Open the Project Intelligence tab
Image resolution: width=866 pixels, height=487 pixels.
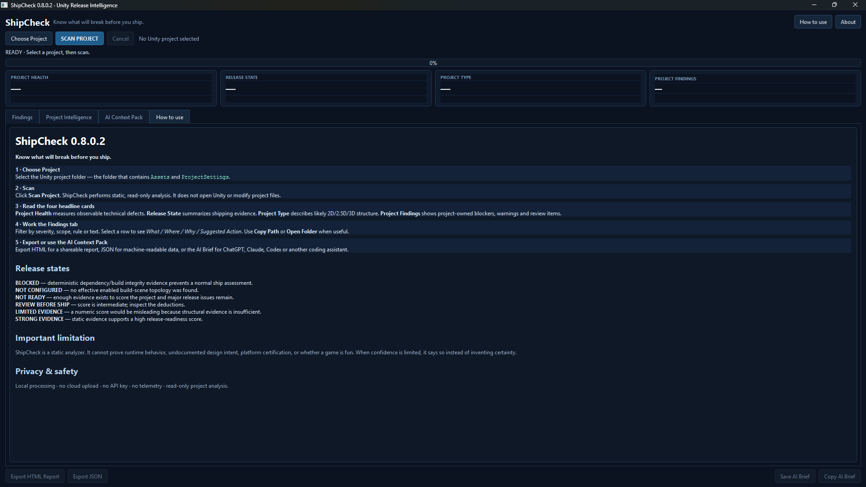69,117
